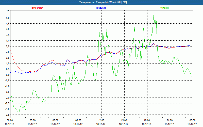The image size is (203, 127).
Task: Click the '18.12.17' date under 06:00
Action: (55, 124)
